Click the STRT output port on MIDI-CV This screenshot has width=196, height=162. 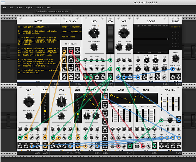(64, 77)
